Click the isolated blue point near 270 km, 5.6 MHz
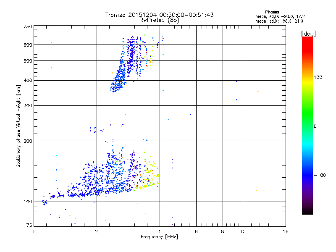The width and height of the screenshot is (336, 252). point(191,114)
